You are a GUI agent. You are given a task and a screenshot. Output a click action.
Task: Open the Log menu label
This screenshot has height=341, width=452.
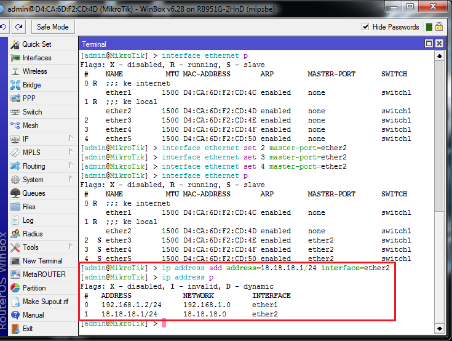28,220
